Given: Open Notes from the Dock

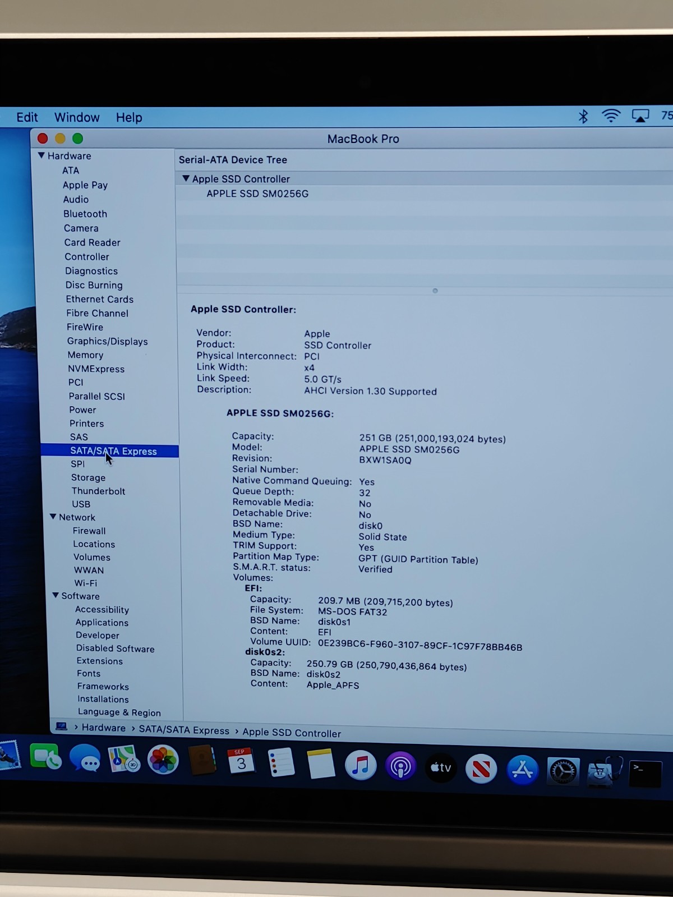Looking at the screenshot, I should point(321,764).
